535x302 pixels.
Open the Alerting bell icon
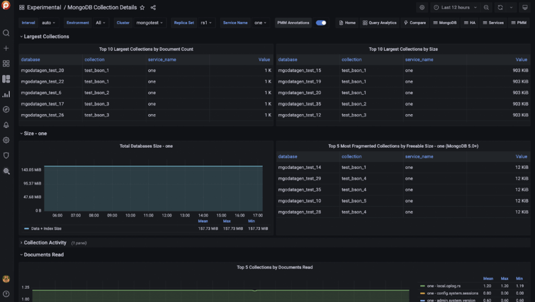[6, 125]
